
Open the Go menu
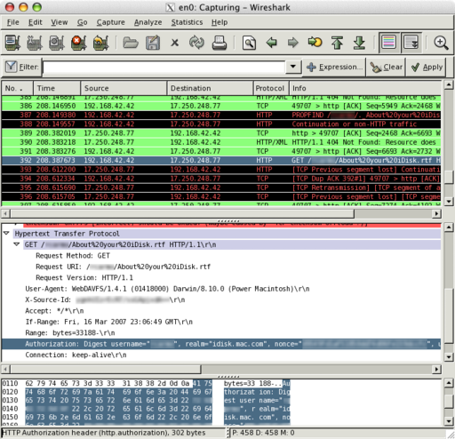(x=82, y=22)
